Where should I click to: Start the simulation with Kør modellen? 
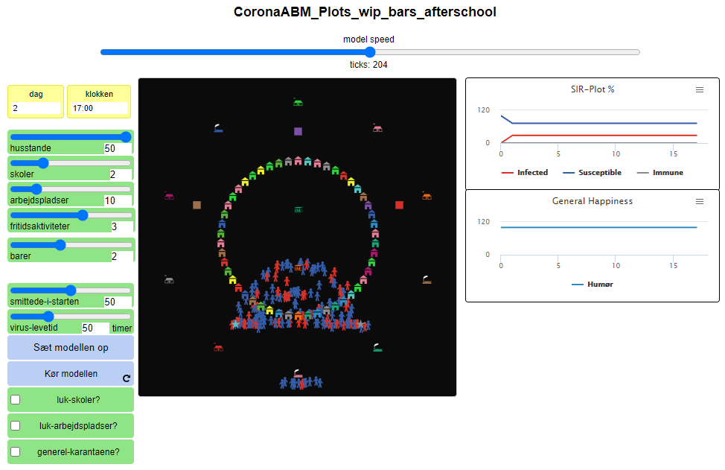pos(71,373)
